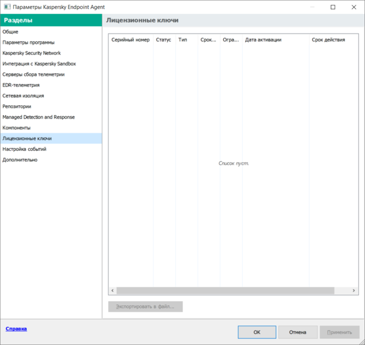Click the horizontal scrollbar thumb
The width and height of the screenshot is (365, 345).
pyautogui.click(x=225, y=290)
